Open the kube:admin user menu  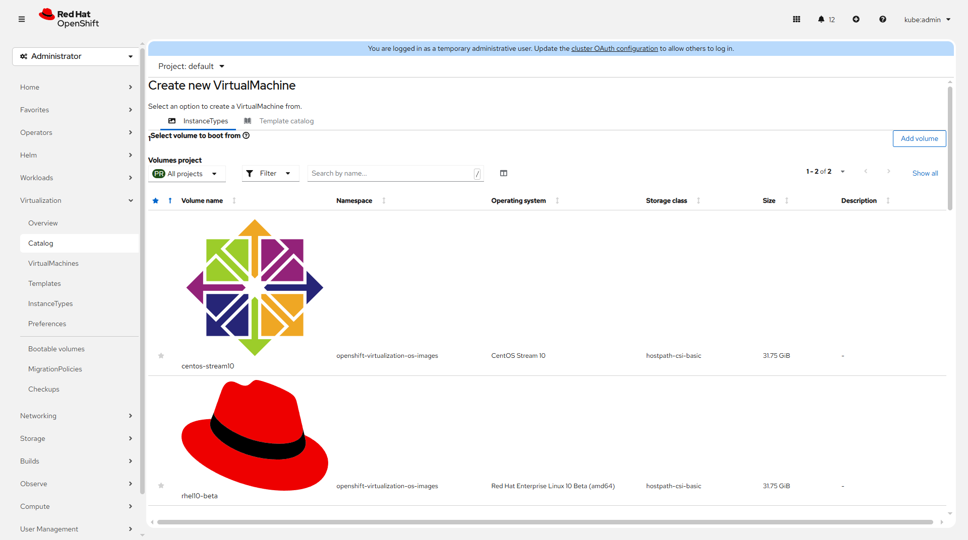pos(927,20)
